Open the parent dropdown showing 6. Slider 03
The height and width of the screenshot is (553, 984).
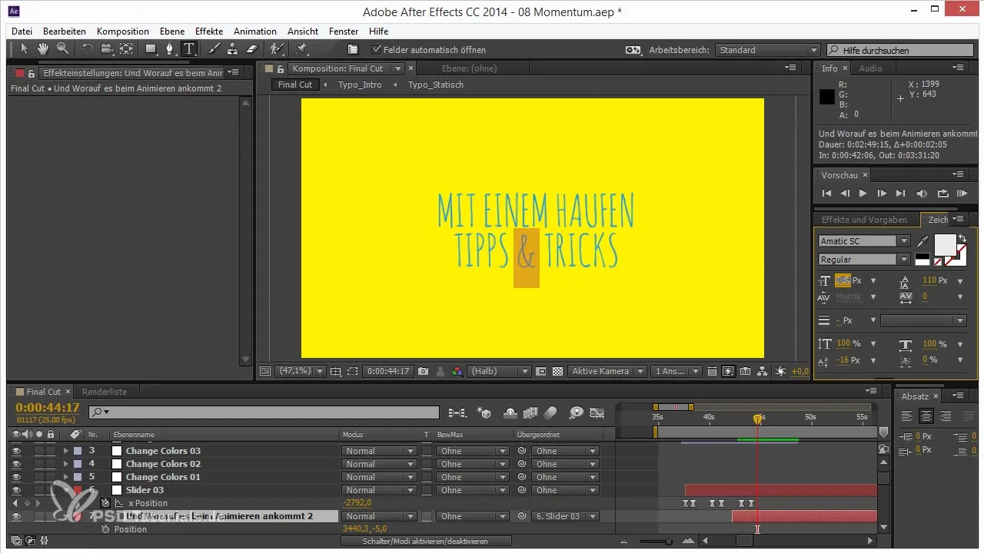click(x=564, y=516)
